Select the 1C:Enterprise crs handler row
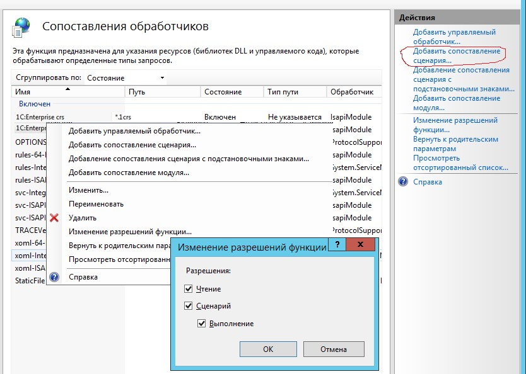Screen dimensions: 526x374 40,117
